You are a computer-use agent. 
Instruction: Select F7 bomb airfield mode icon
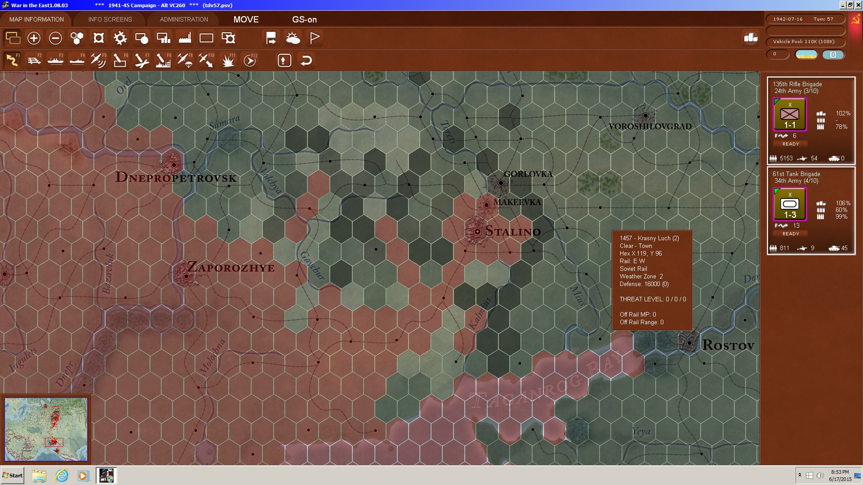pos(142,60)
